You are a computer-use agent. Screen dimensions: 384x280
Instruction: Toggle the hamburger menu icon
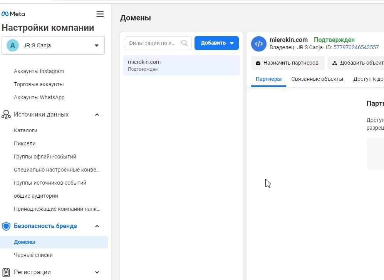point(100,14)
